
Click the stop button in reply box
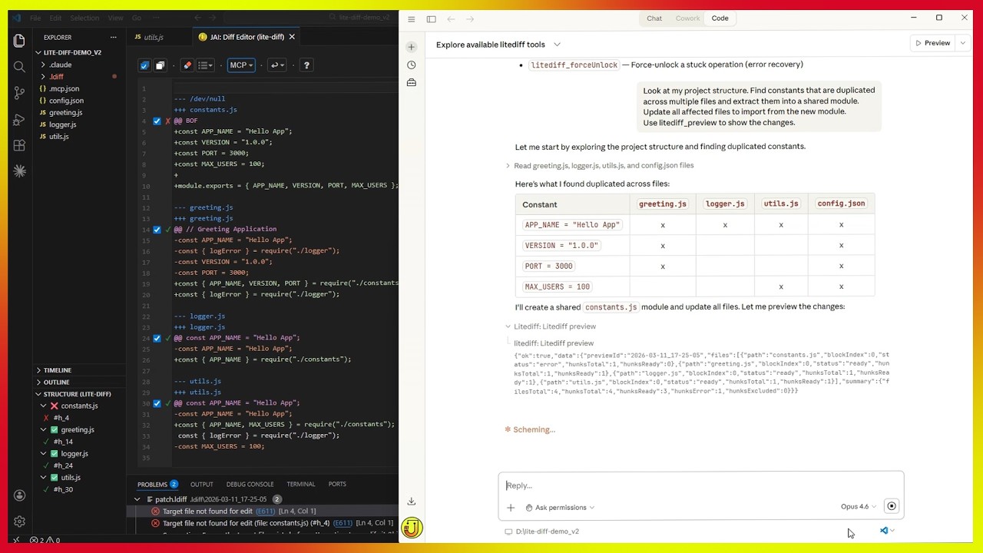coord(892,506)
